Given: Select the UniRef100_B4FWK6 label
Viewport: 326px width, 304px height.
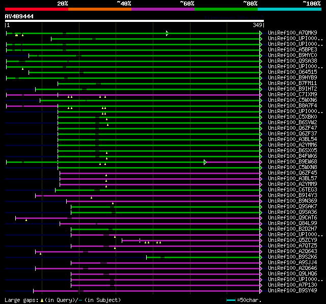Looking at the screenshot, I should pyautogui.click(x=292, y=156).
